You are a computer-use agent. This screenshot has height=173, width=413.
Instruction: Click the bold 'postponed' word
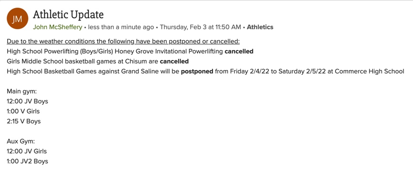197,71
